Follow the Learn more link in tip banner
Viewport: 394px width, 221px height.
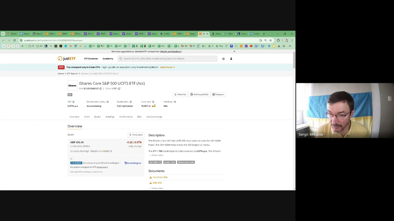click(167, 67)
